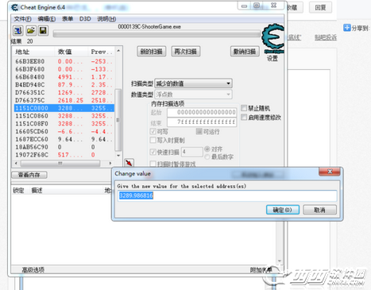Viewport: 371px width, 290px height.
Task: Click the 确定(O) button
Action: click(x=283, y=210)
